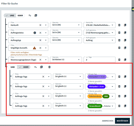Clear the Herkunft filter selection
The image size is (134, 126).
click(40, 25)
